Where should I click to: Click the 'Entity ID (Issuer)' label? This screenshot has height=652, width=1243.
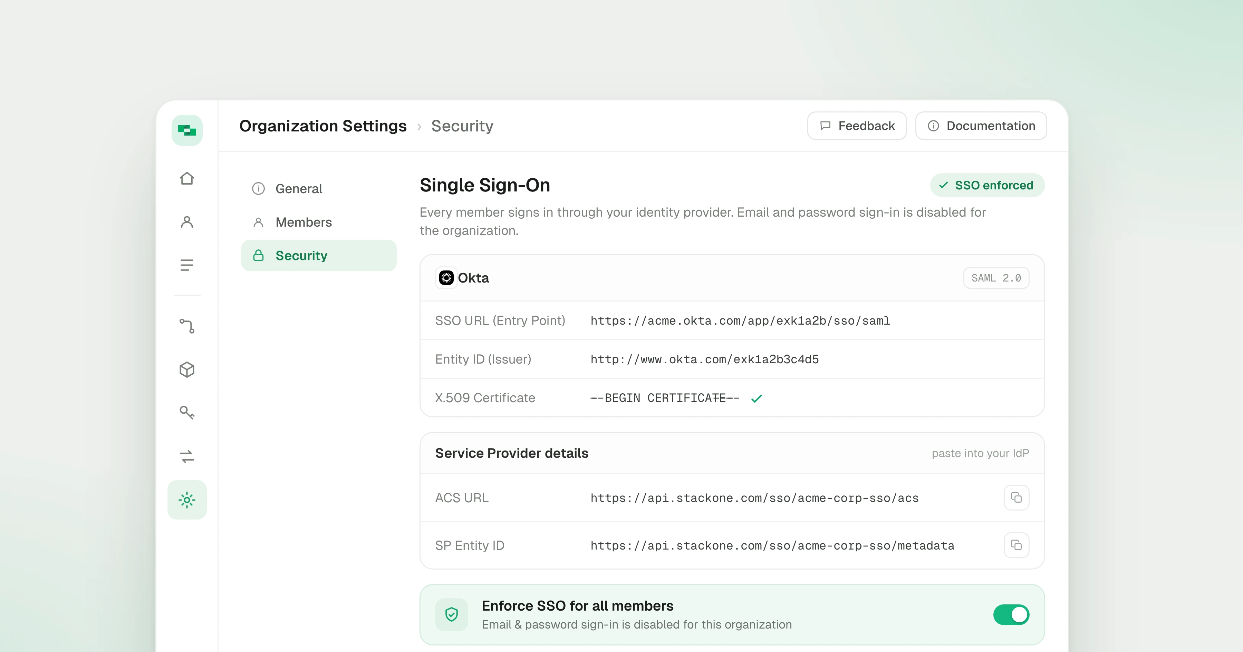pyautogui.click(x=483, y=359)
